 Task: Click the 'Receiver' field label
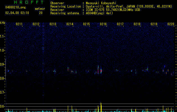point(57,10)
